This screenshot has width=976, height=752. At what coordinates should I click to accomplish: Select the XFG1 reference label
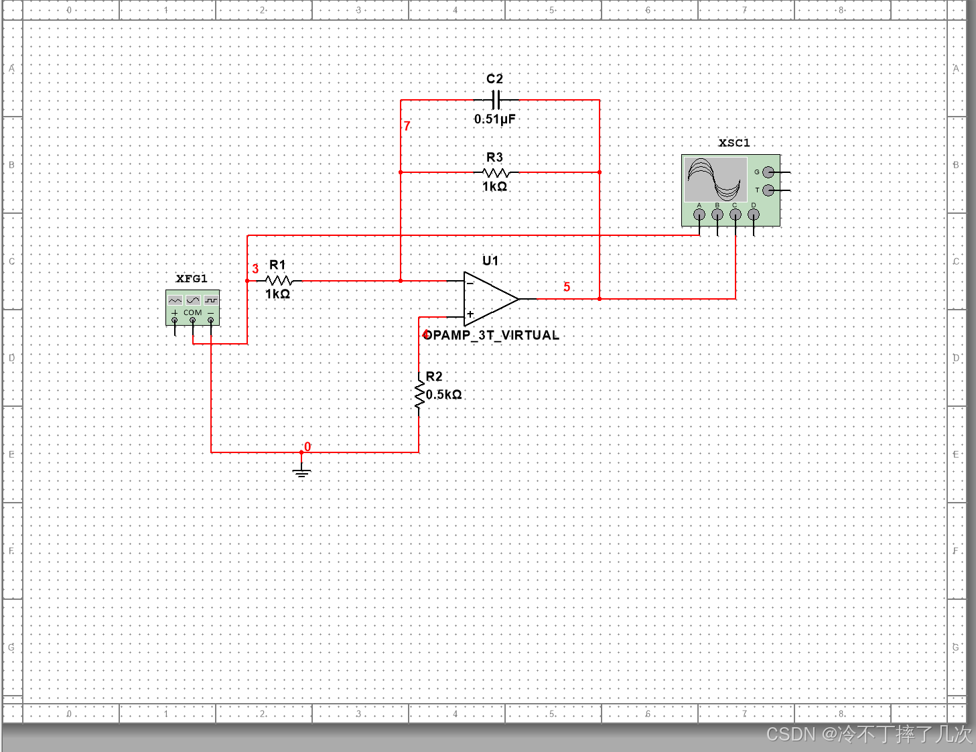point(192,279)
